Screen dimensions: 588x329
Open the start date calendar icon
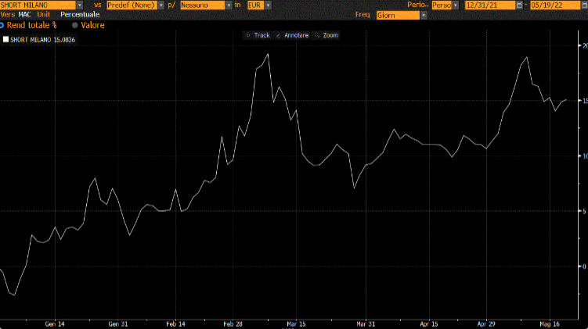pos(520,5)
